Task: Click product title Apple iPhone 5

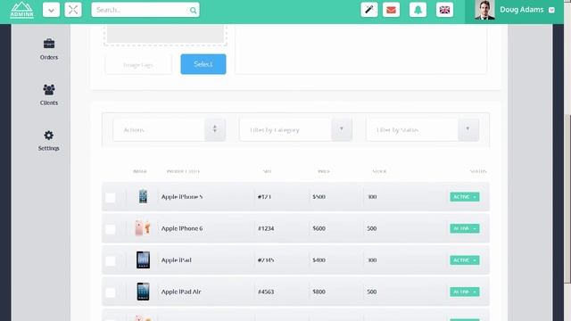Action: (x=182, y=196)
